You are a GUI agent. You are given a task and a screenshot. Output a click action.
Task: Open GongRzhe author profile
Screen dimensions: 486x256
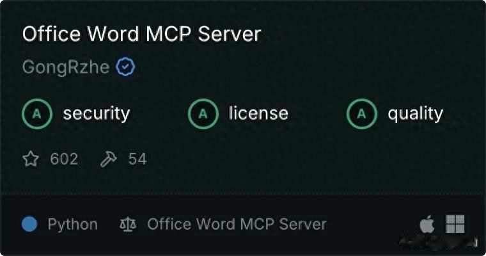point(66,67)
